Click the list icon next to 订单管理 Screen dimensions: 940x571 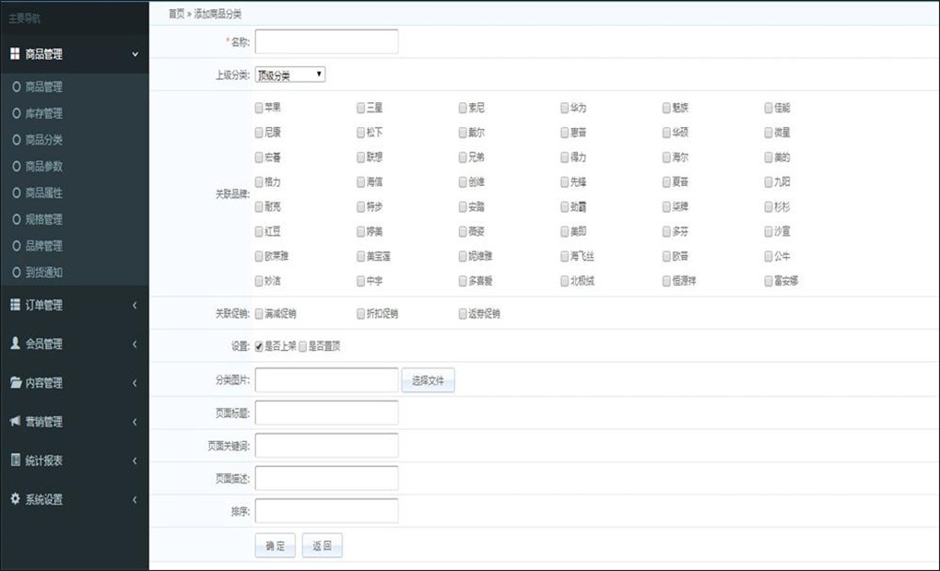click(x=15, y=304)
